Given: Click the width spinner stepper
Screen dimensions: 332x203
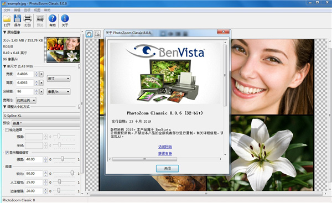Looking at the screenshot, I should click(37, 74).
